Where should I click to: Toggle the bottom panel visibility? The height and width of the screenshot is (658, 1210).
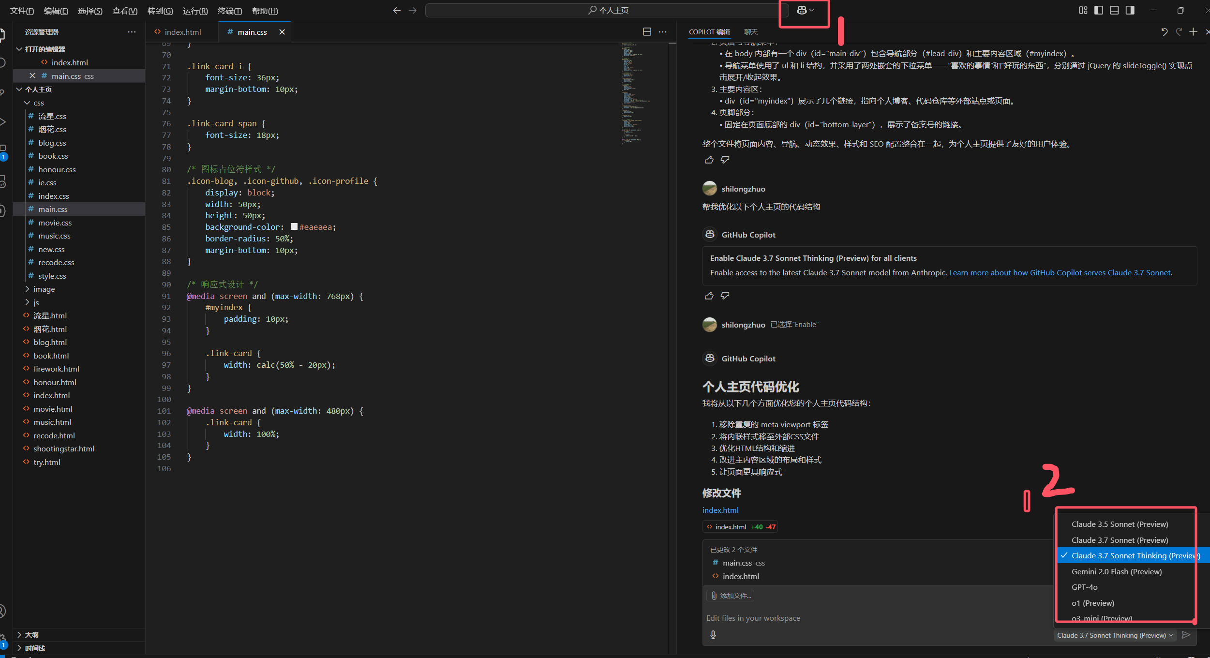coord(1114,10)
